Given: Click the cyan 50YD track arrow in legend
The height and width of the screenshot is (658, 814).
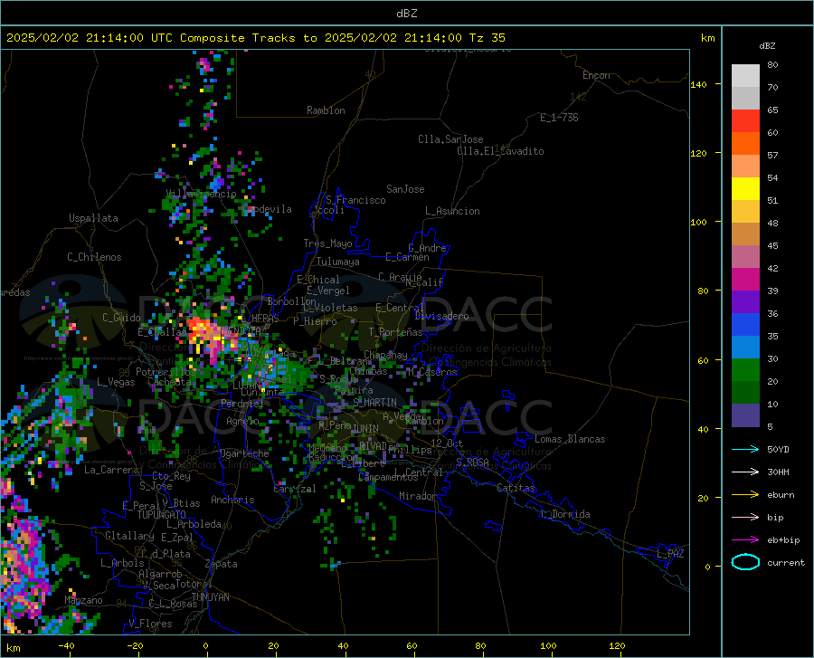Looking at the screenshot, I should [745, 449].
